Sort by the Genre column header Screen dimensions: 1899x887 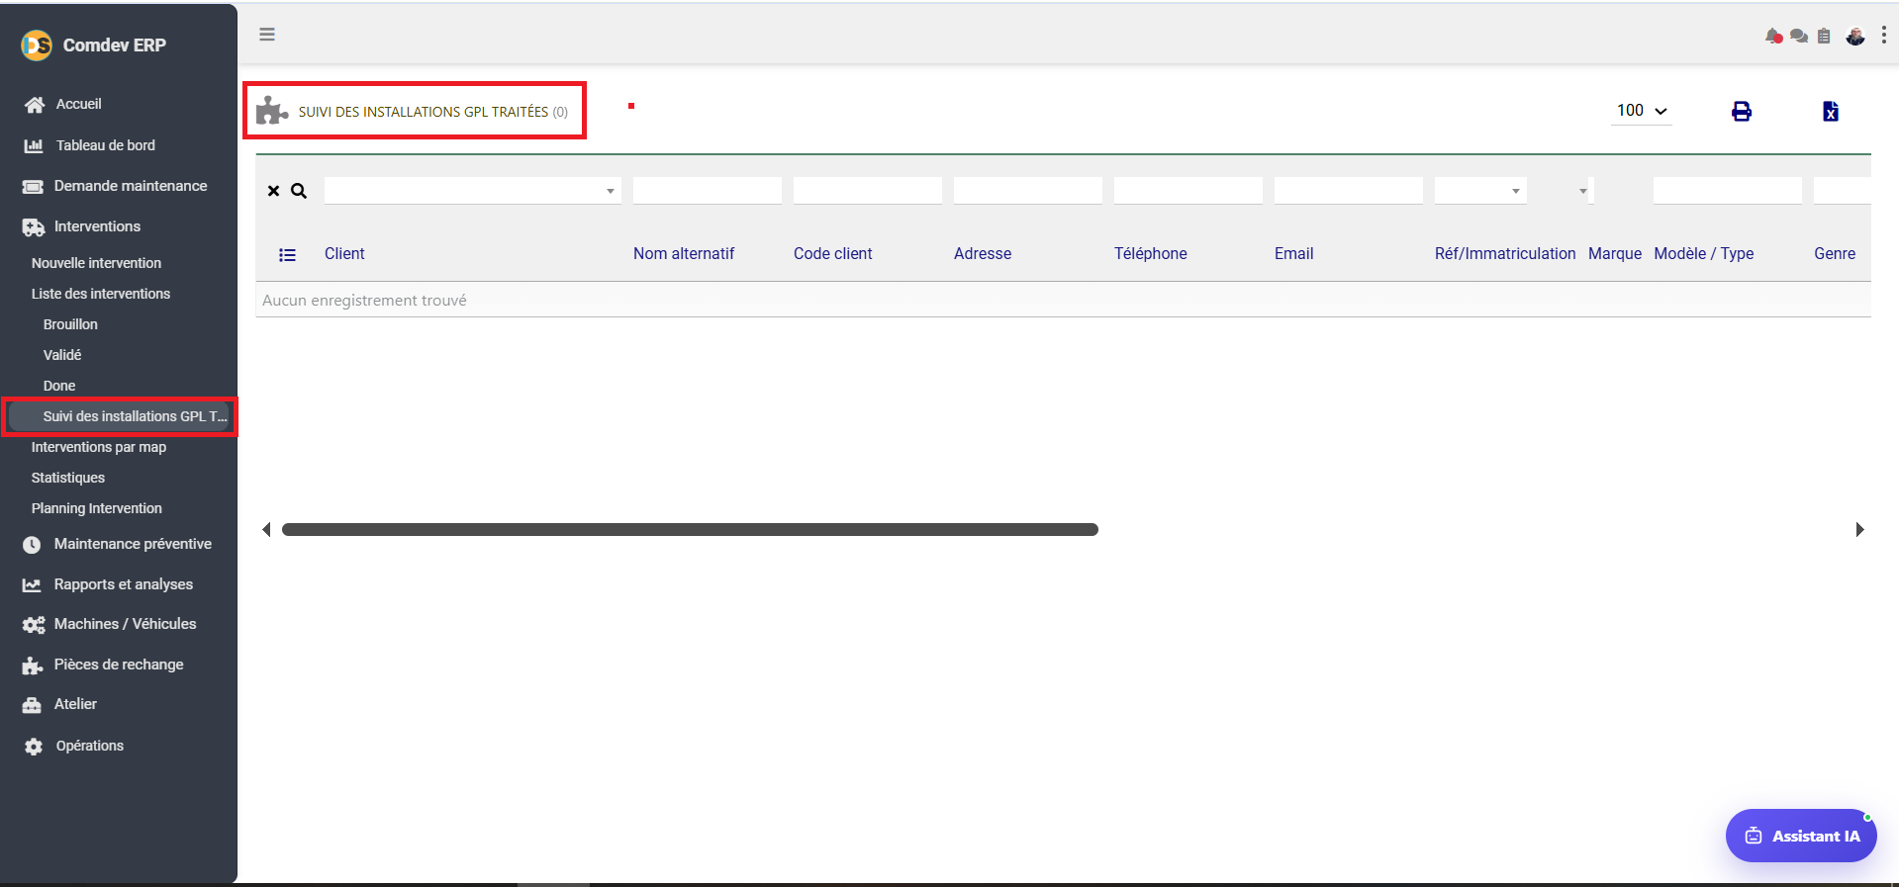click(1835, 254)
